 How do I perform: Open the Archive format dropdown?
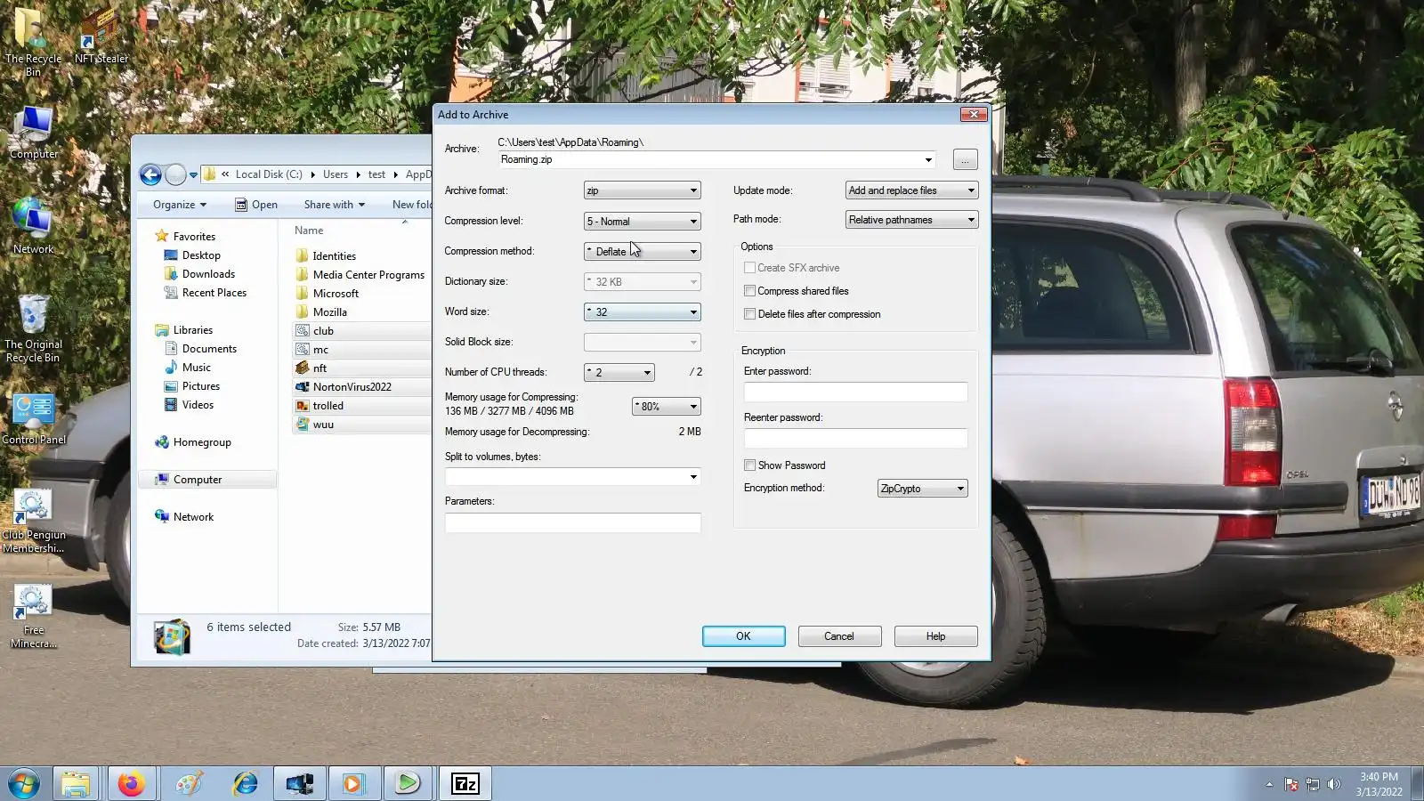(643, 190)
